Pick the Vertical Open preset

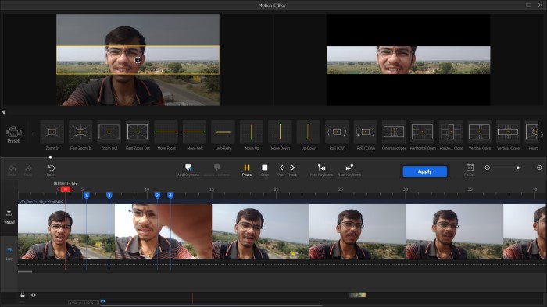pyautogui.click(x=479, y=132)
